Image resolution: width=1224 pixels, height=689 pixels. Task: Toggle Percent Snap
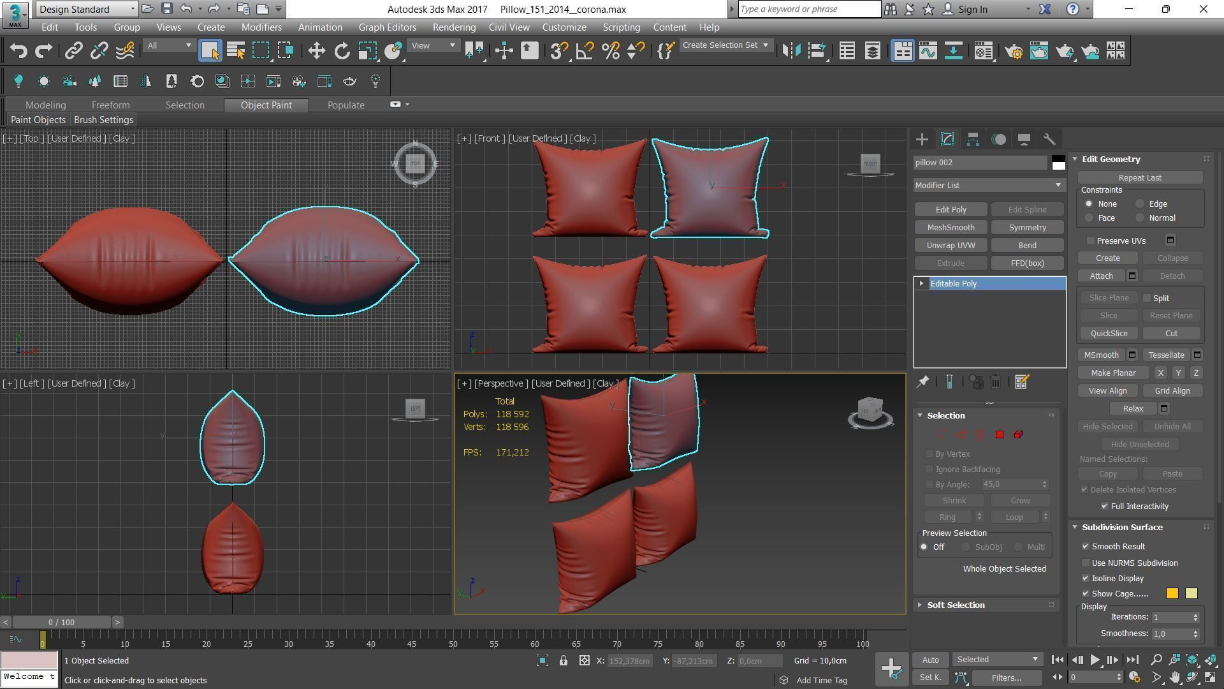pyautogui.click(x=610, y=51)
